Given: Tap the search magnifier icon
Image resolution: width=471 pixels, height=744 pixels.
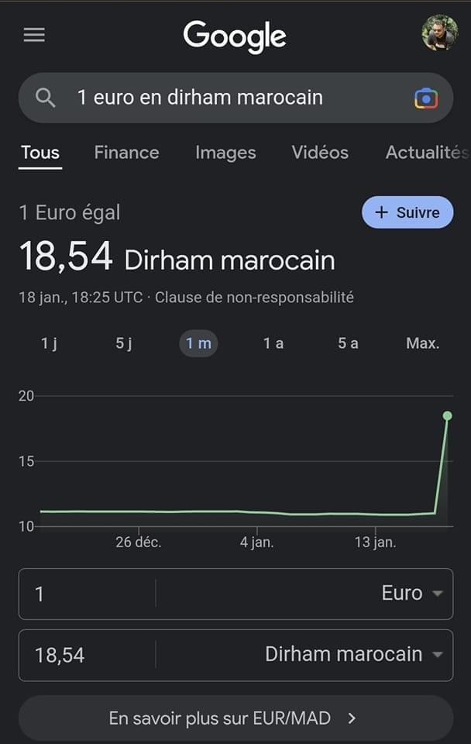Looking at the screenshot, I should [x=46, y=98].
